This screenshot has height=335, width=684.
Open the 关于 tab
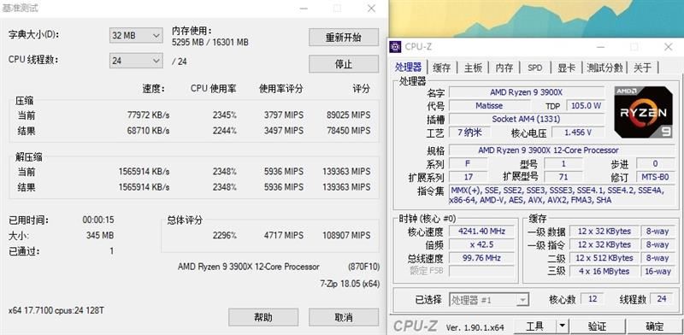(642, 68)
